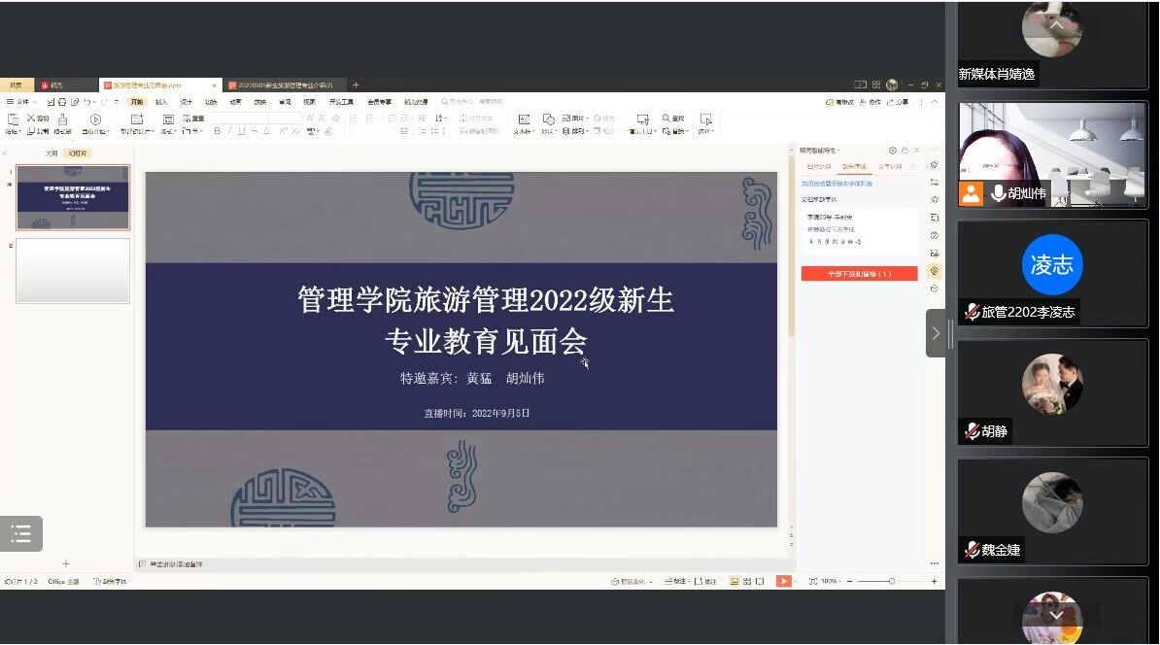Adjust the zoom slider in status bar
The width and height of the screenshot is (1160, 645).
tap(892, 581)
